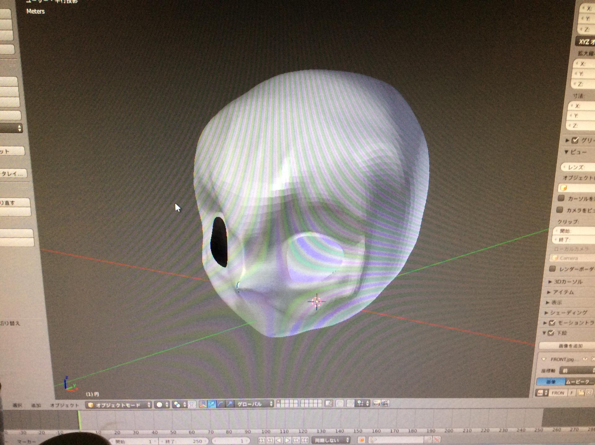
Task: Click the play animation forward button
Action: 288,440
